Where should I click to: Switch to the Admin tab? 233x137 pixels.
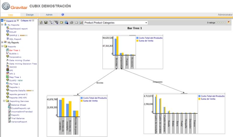click(x=49, y=15)
